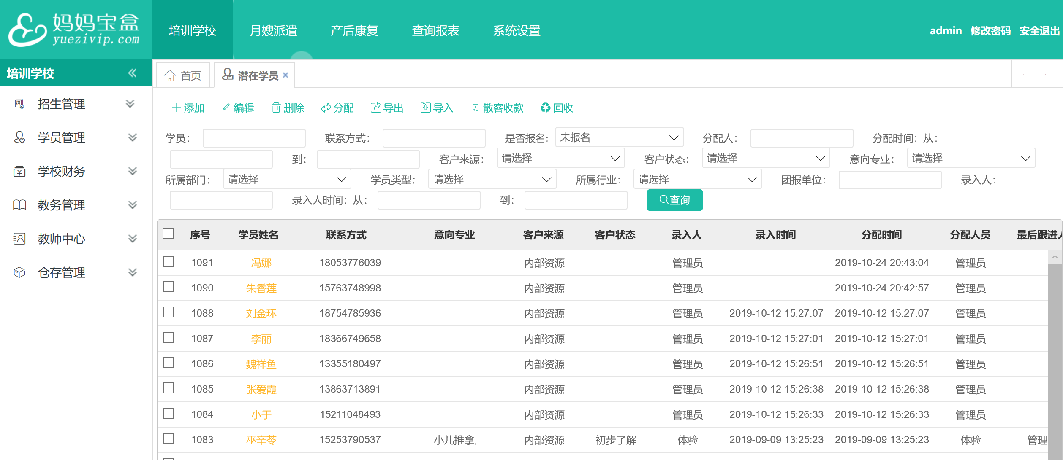This screenshot has width=1063, height=460.
Task: Click the 编辑 pencil icon
Action: click(x=226, y=108)
